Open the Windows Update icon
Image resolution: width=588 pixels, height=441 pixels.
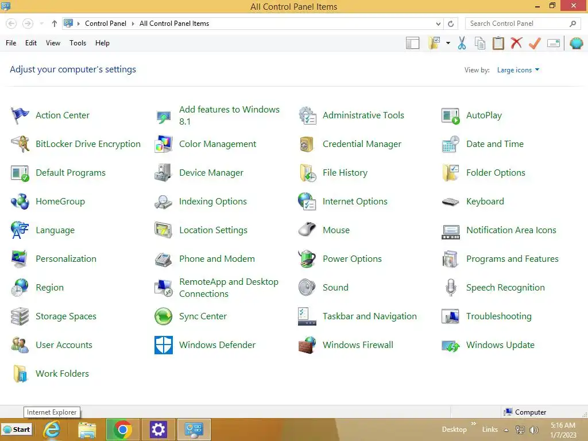click(450, 345)
